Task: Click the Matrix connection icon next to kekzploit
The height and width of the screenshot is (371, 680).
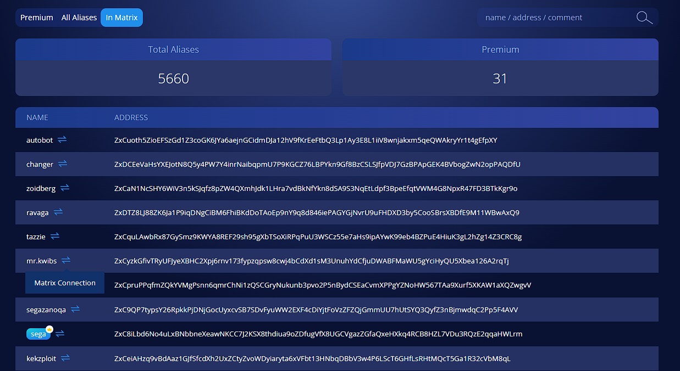Action: 65,358
